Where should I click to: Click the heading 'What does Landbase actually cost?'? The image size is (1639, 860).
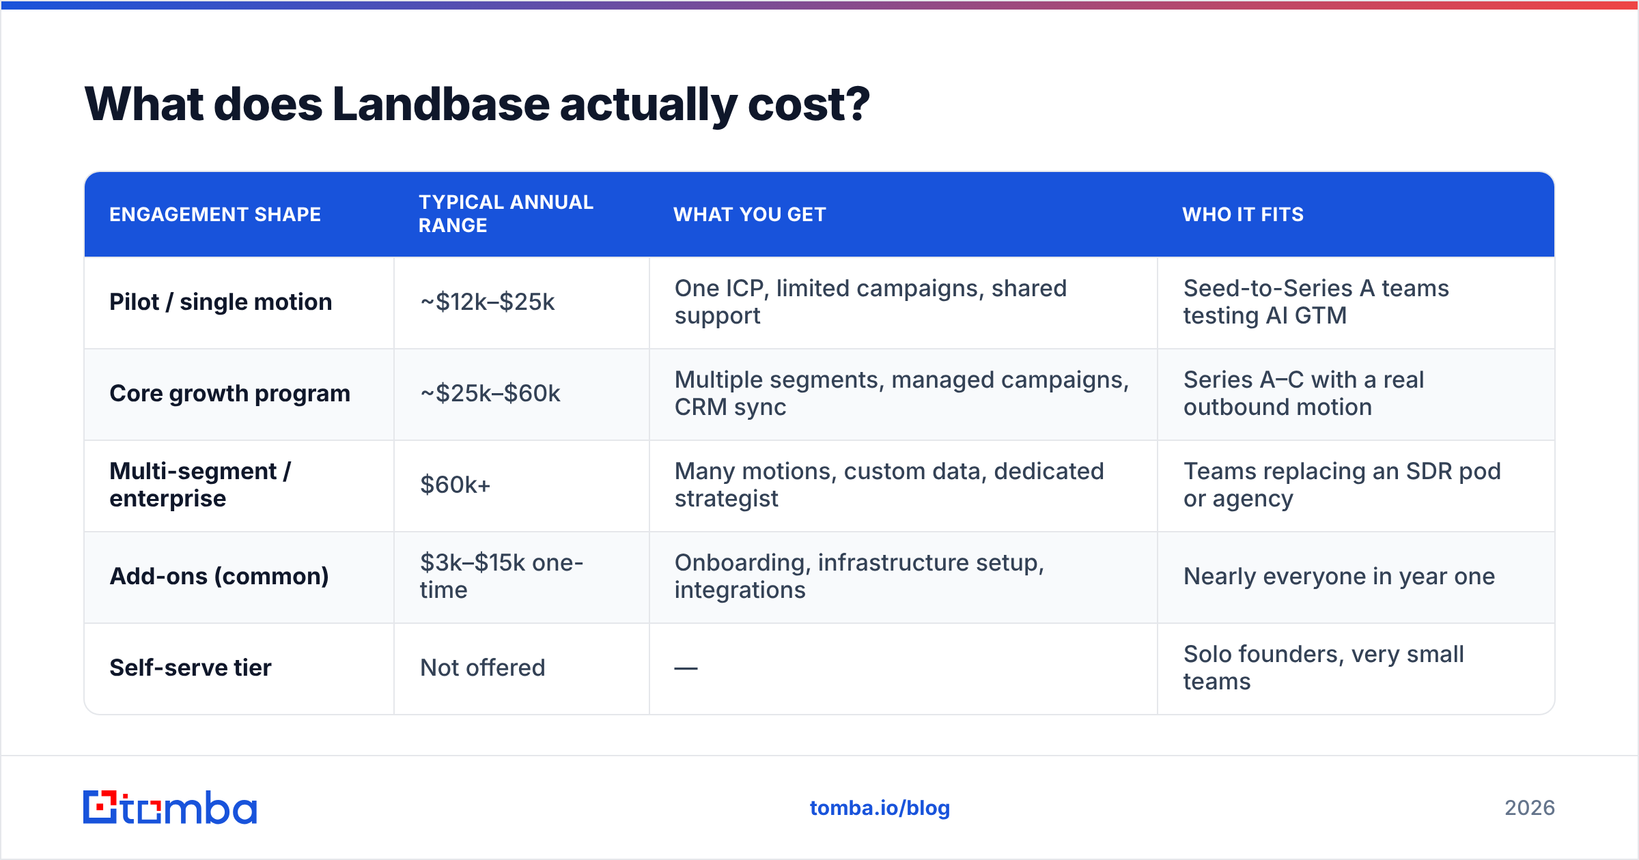[477, 104]
